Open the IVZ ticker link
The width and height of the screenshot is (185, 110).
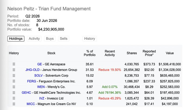(42, 98)
